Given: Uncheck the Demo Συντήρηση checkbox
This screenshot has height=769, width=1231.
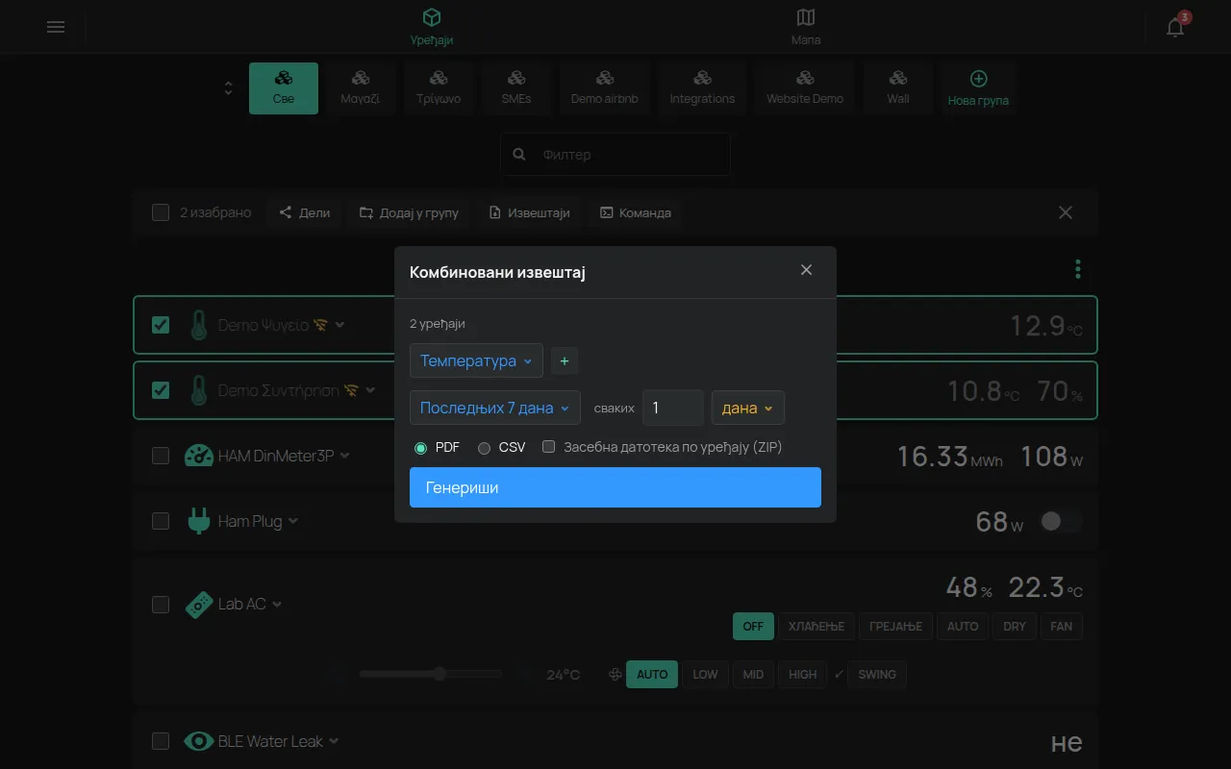Looking at the screenshot, I should tap(161, 390).
